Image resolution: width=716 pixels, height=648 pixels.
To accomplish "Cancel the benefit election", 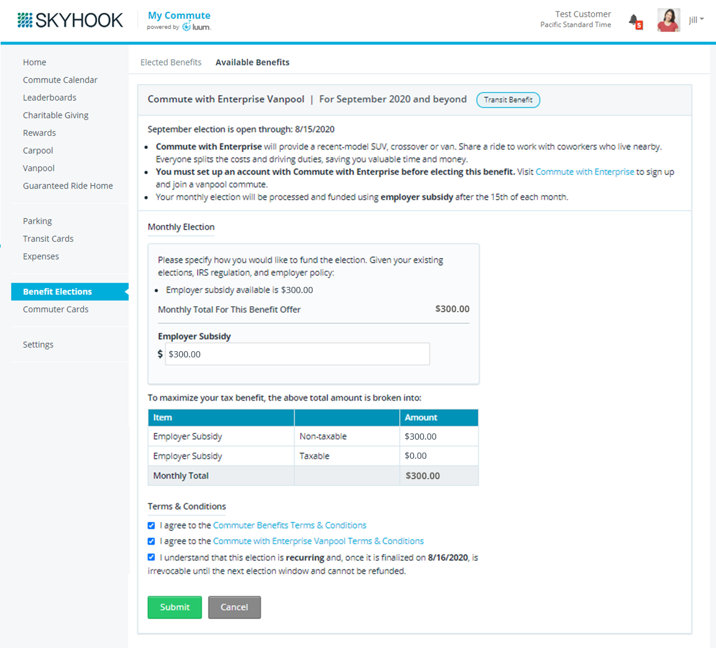I will pyautogui.click(x=234, y=607).
